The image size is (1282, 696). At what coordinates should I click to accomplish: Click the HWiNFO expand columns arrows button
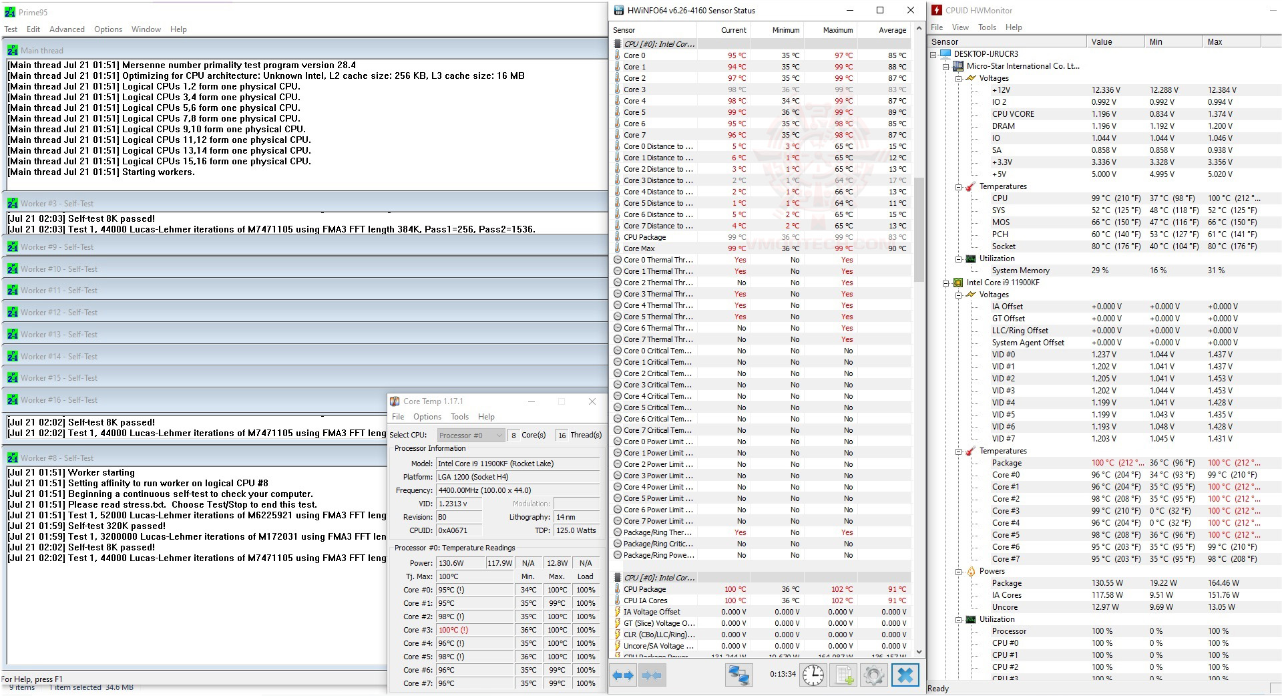(623, 675)
